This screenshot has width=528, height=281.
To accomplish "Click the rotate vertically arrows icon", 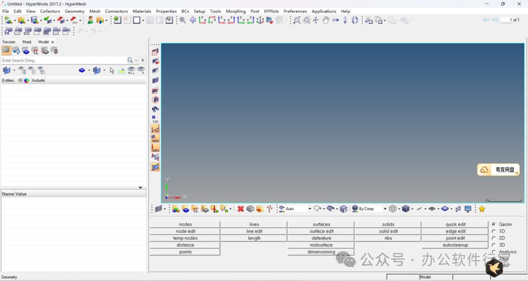I will (x=345, y=20).
